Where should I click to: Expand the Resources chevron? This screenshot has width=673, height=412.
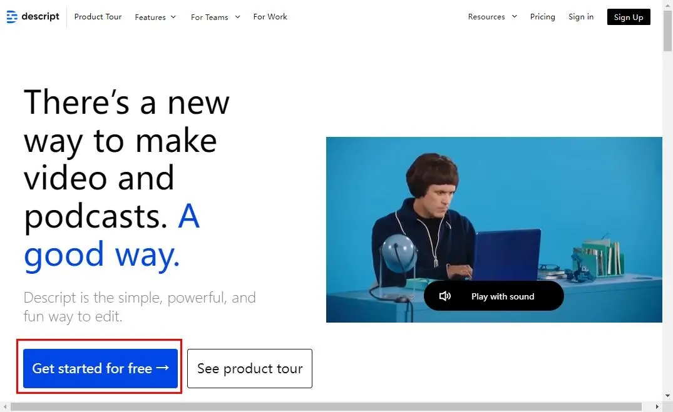[514, 17]
